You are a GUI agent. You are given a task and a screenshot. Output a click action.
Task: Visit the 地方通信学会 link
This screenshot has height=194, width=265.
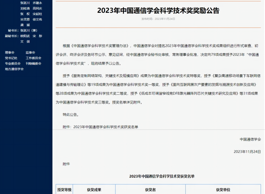14,69
